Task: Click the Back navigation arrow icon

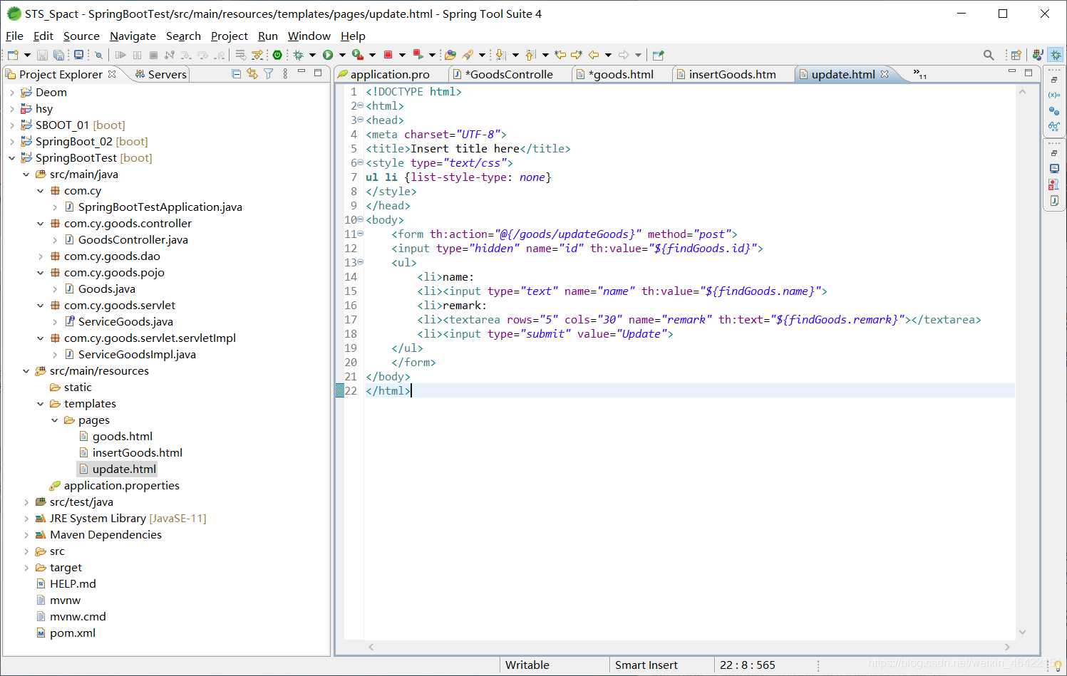Action: click(594, 55)
